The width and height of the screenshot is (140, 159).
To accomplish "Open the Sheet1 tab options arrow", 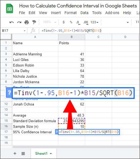I will (x=51, y=154).
